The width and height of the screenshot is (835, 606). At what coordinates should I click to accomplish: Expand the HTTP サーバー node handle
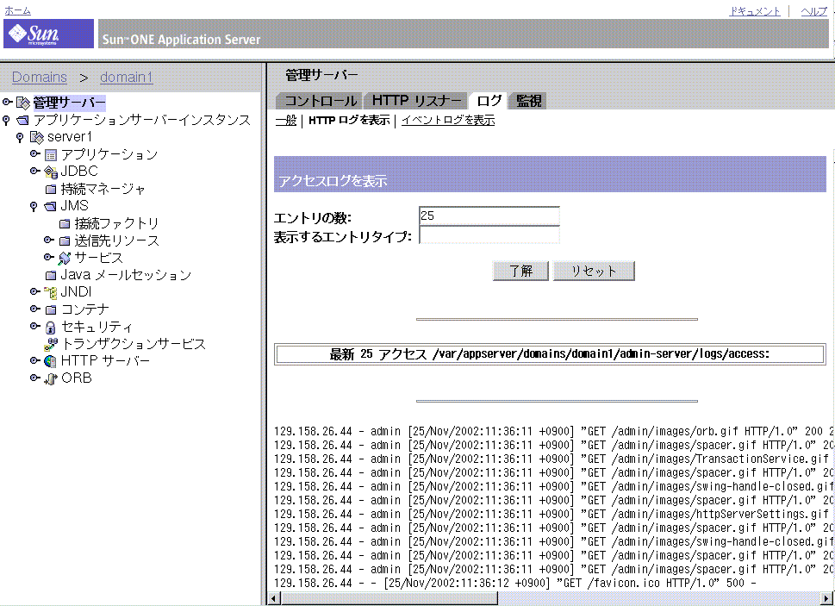pos(35,360)
